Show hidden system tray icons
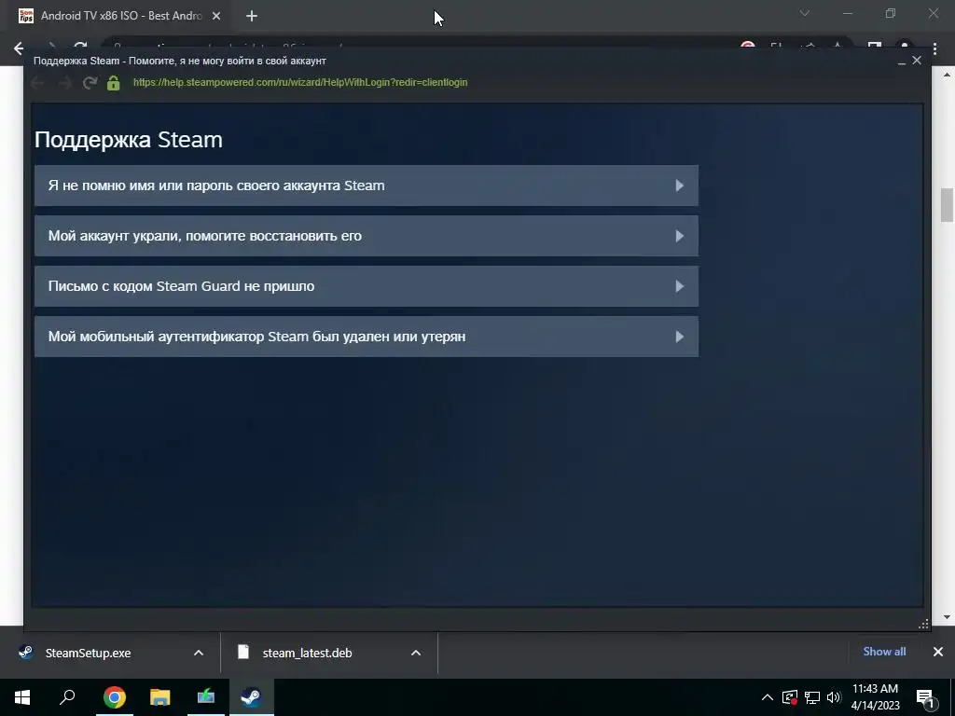This screenshot has height=716, width=955. pos(768,697)
